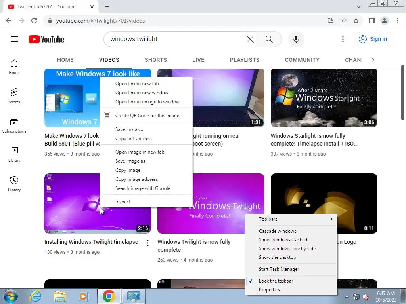Switch to Chrome in the taskbar
The image size is (406, 304).
[x=109, y=296]
